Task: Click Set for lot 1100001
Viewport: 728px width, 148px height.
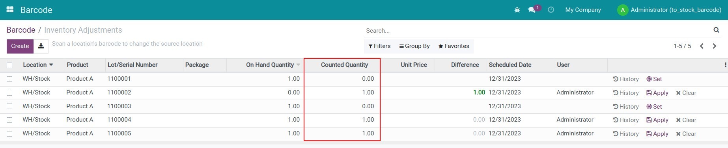Action: pyautogui.click(x=654, y=79)
